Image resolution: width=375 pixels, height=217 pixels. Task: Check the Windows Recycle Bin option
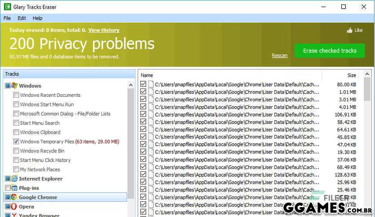click(x=16, y=151)
